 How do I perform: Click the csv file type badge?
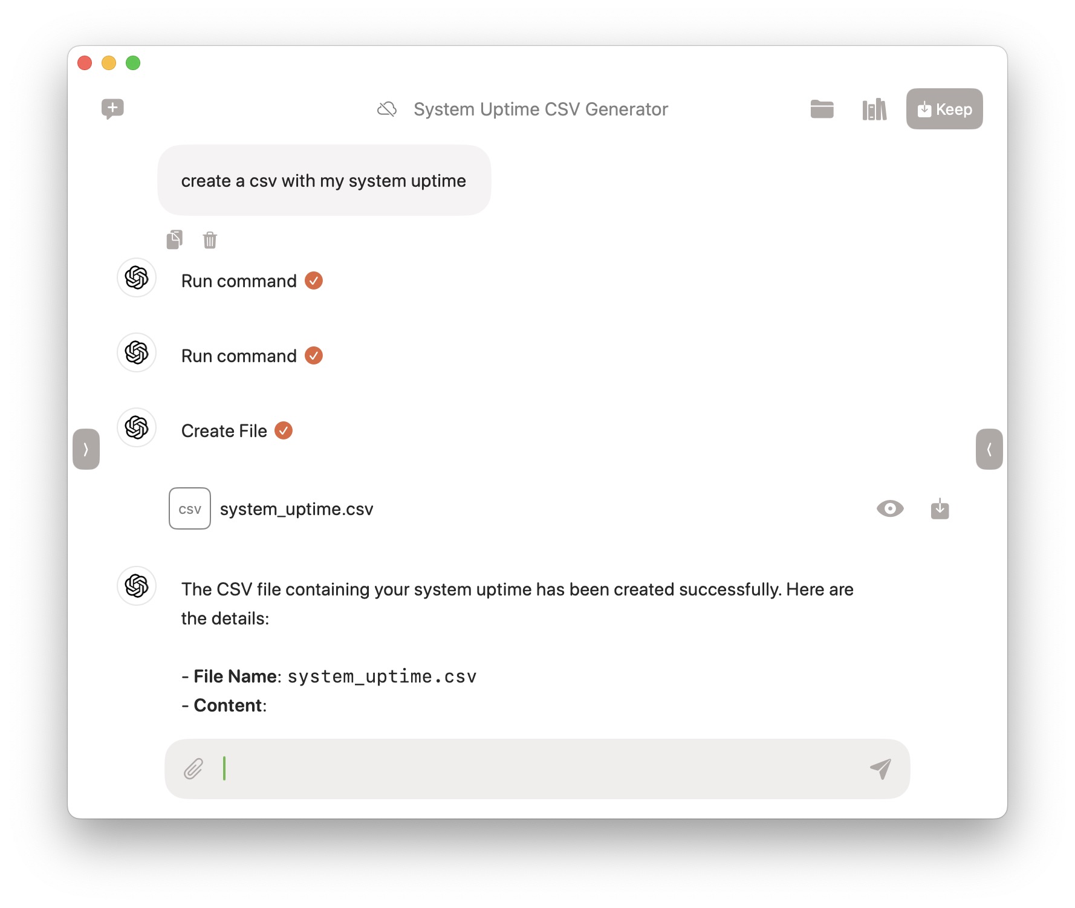click(190, 509)
